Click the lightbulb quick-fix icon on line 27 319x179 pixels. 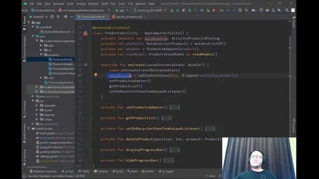tap(96, 75)
